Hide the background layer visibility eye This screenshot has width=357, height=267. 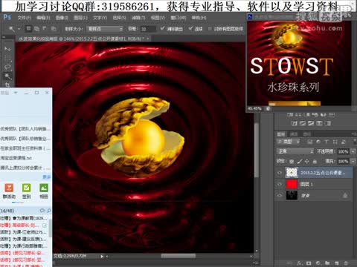tap(280, 195)
